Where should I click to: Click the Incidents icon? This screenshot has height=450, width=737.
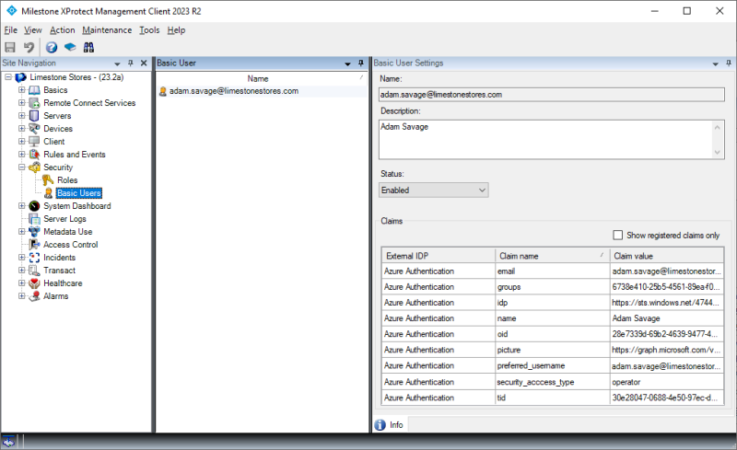(x=34, y=258)
